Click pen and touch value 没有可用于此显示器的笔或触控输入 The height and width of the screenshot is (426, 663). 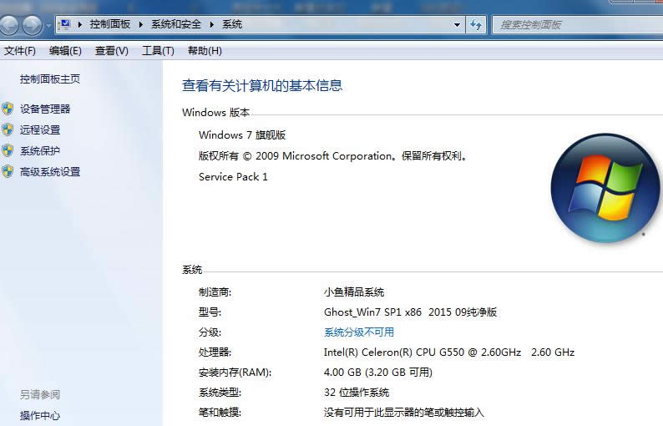(404, 412)
